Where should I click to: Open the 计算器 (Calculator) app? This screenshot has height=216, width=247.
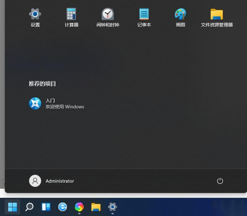[x=71, y=17]
